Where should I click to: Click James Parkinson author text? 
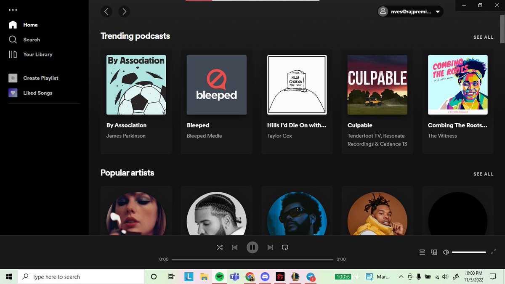(x=126, y=136)
